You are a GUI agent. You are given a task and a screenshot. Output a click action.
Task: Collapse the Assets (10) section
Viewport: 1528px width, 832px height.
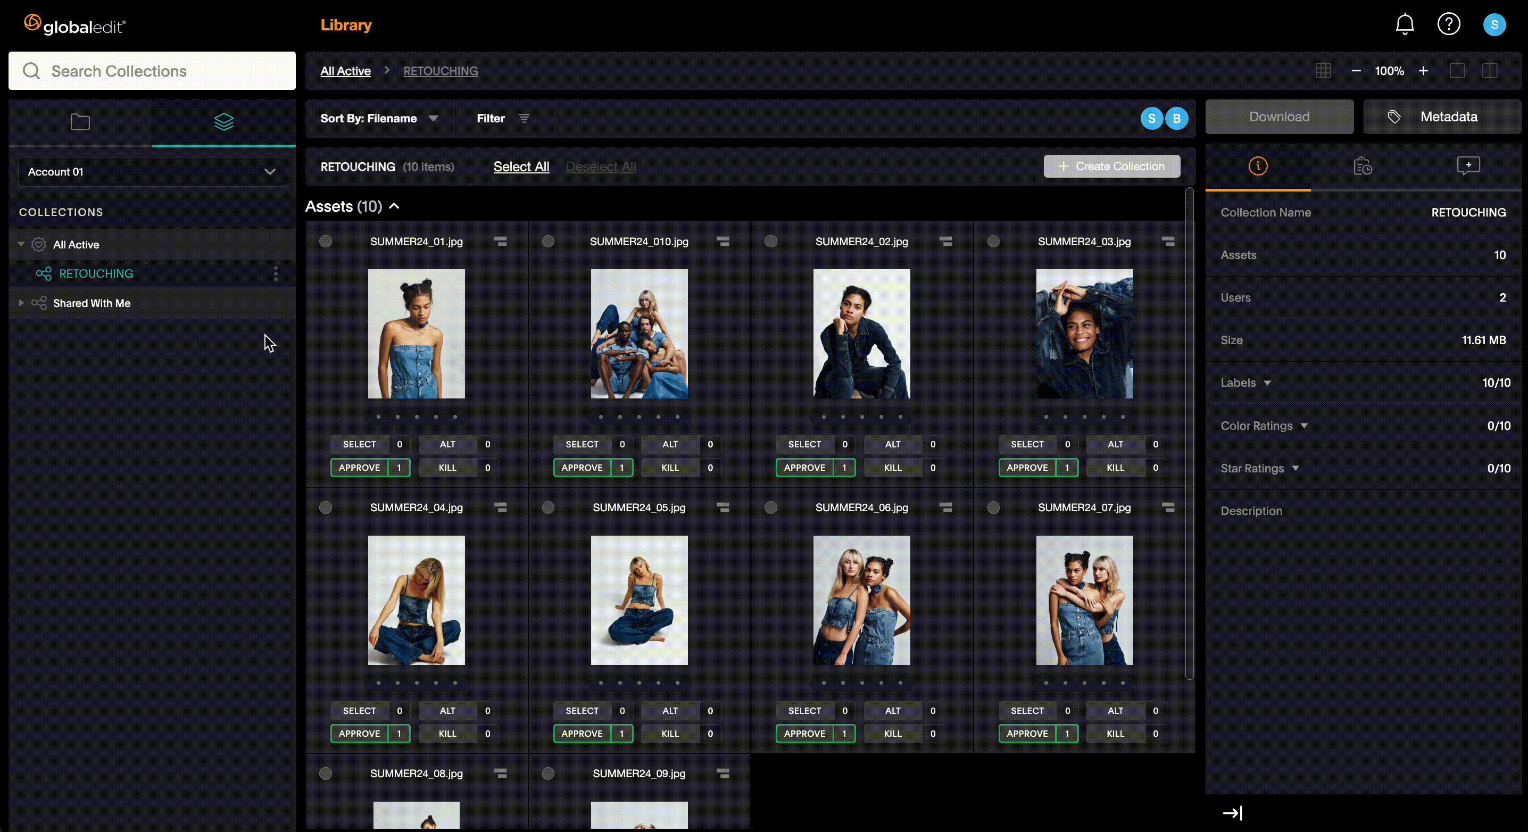coord(394,206)
